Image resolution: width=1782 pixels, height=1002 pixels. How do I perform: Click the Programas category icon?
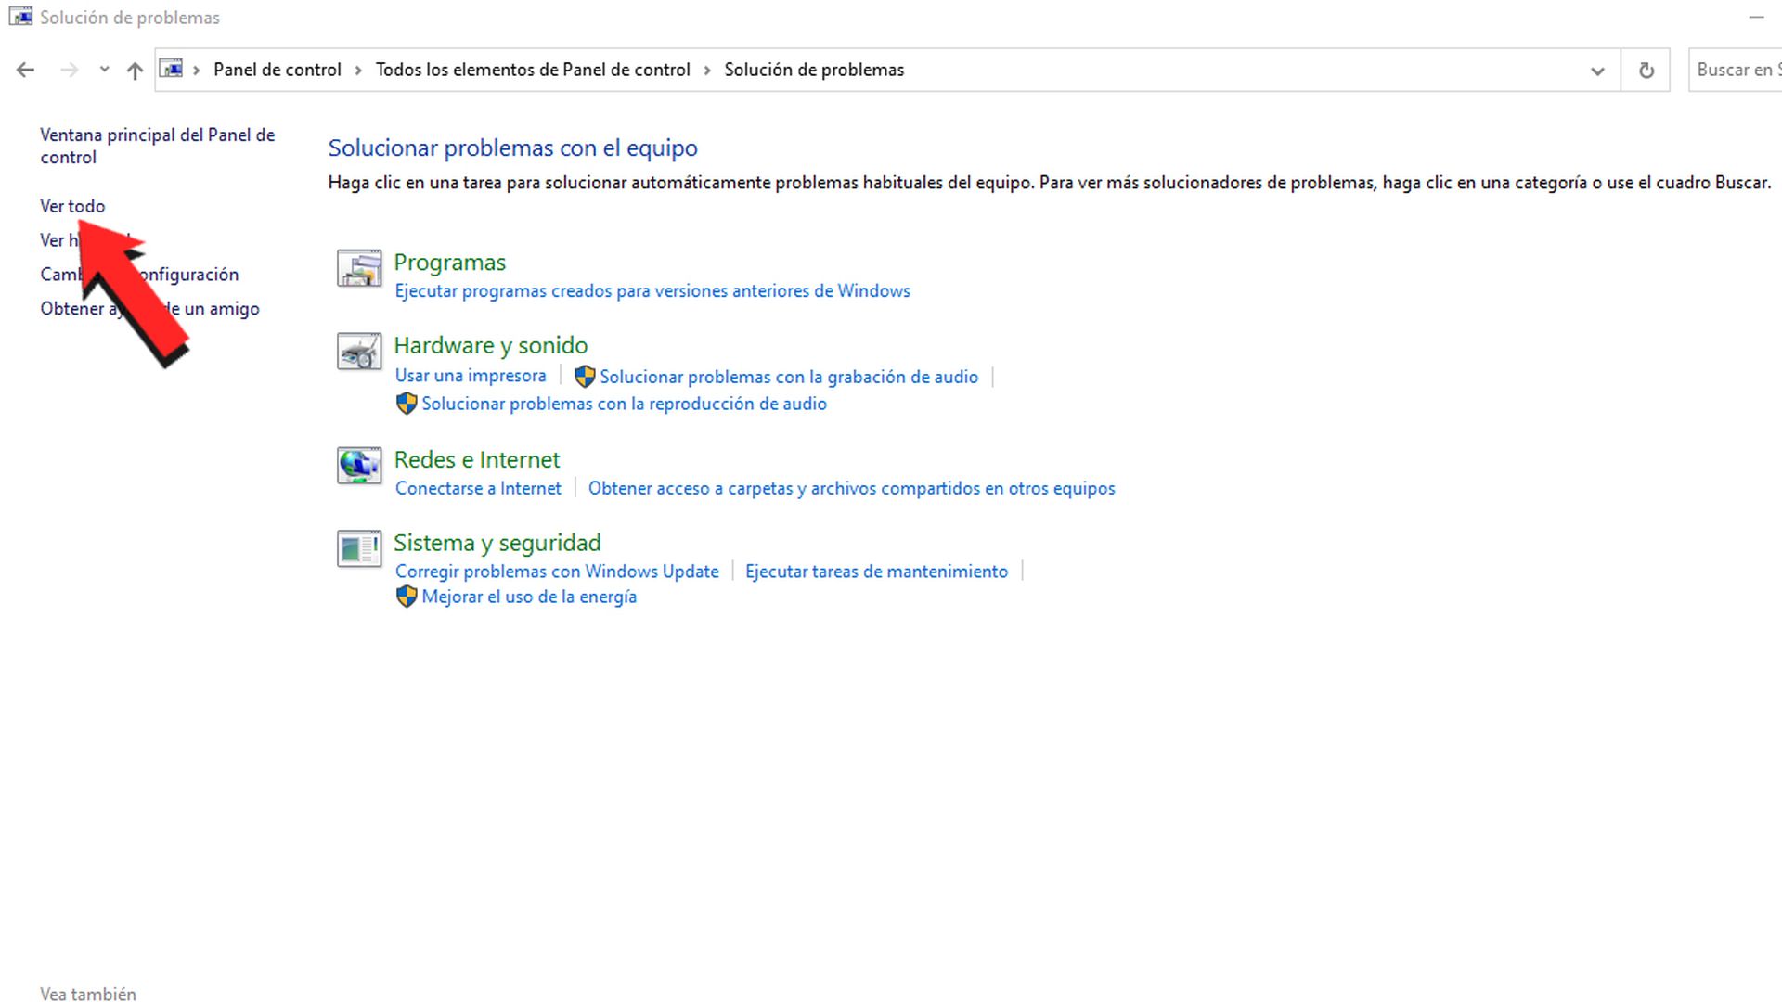pos(359,268)
